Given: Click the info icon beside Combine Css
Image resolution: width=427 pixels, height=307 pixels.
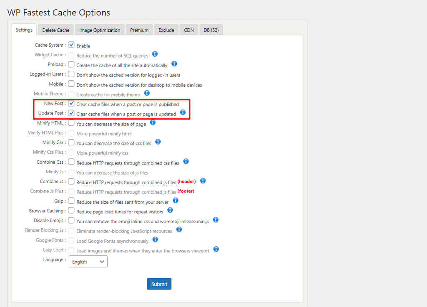Looking at the screenshot, I should (x=186, y=161).
